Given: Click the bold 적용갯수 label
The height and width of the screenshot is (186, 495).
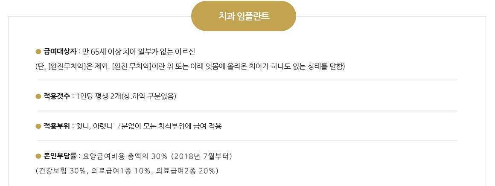Looking at the screenshot, I should point(57,96).
